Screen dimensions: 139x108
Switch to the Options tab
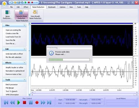[62, 7]
